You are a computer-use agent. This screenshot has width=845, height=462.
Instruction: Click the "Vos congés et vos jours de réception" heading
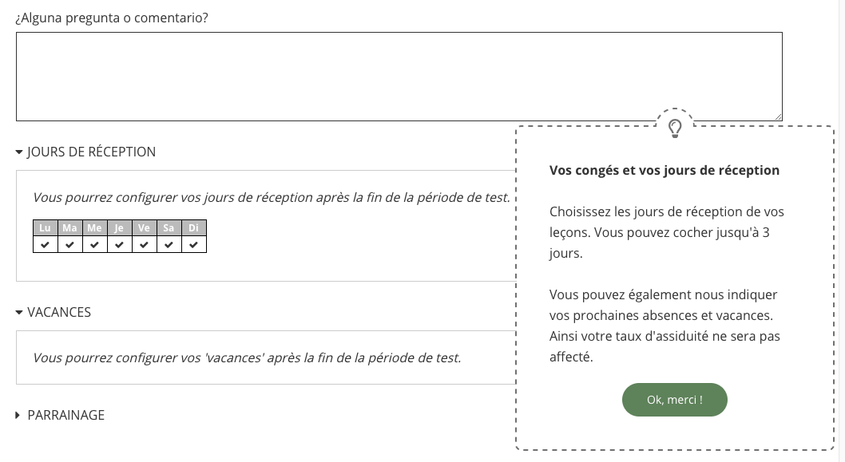[x=664, y=170]
